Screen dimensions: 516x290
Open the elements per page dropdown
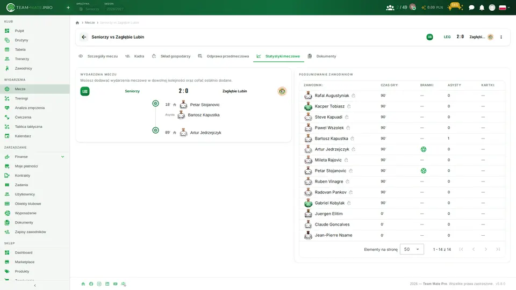coord(412,249)
